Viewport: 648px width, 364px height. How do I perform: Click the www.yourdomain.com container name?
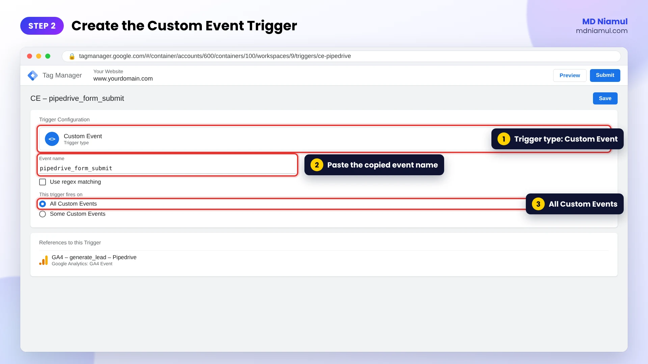click(x=123, y=79)
